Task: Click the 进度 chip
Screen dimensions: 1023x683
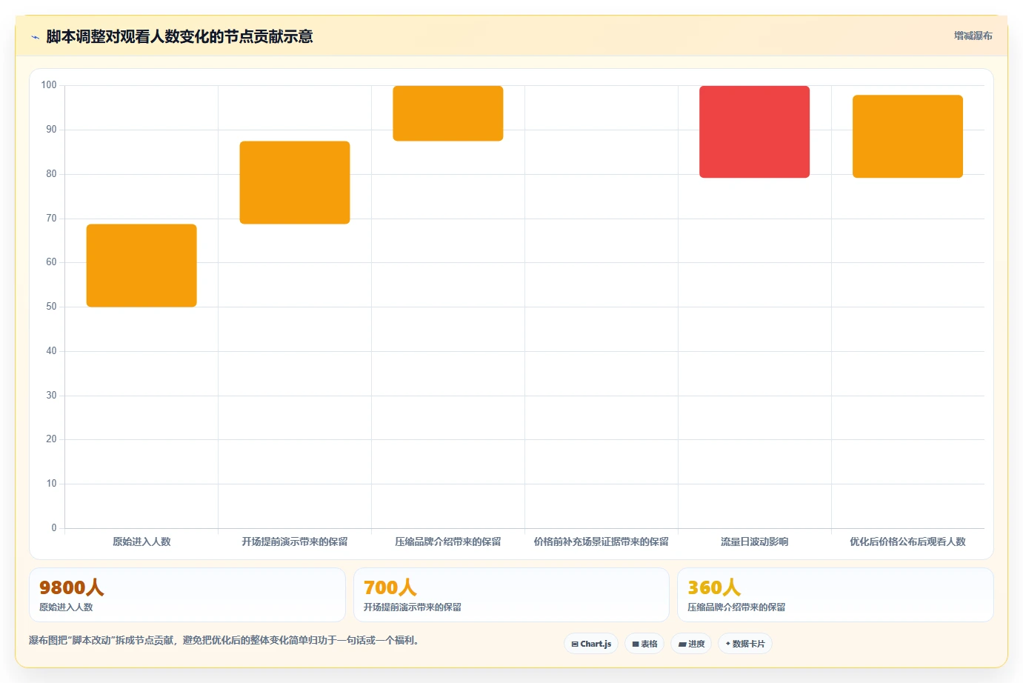Action: coord(691,644)
